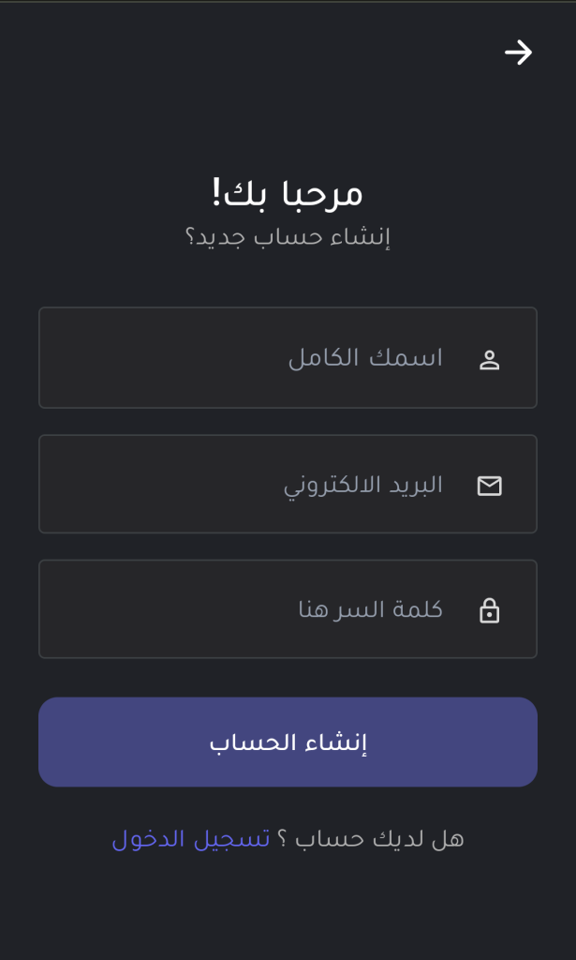Open تسجيل الدخول link
This screenshot has width=576, height=960.
pyautogui.click(x=183, y=839)
